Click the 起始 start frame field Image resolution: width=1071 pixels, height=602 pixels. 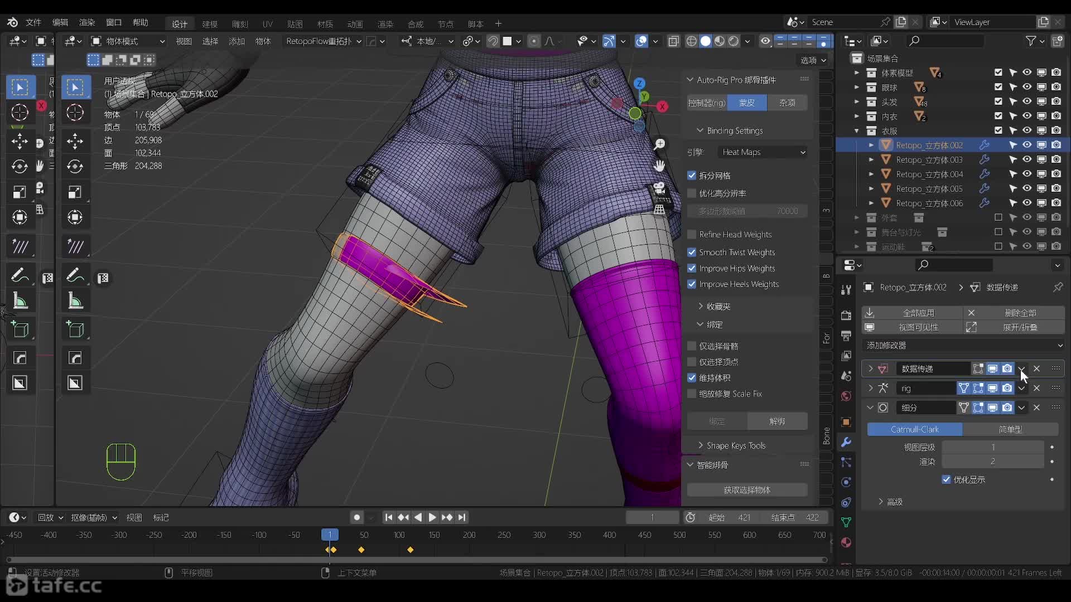coord(730,518)
